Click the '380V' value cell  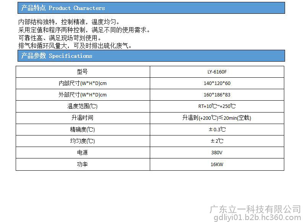click(x=217, y=152)
